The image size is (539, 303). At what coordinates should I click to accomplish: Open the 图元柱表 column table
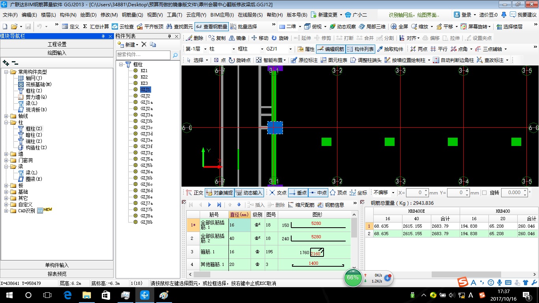coord(334,60)
